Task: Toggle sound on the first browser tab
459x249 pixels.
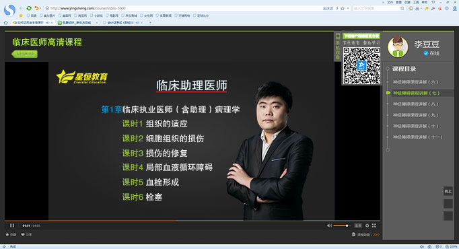Action: [x=48, y=22]
